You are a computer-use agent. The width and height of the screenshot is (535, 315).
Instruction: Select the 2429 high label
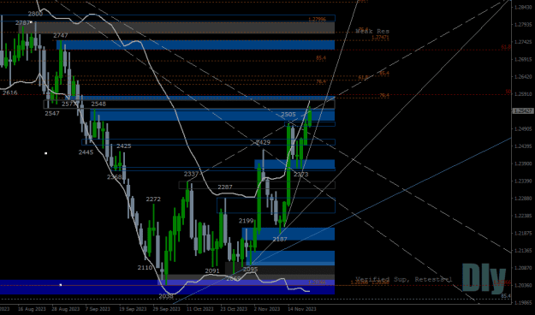click(263, 142)
